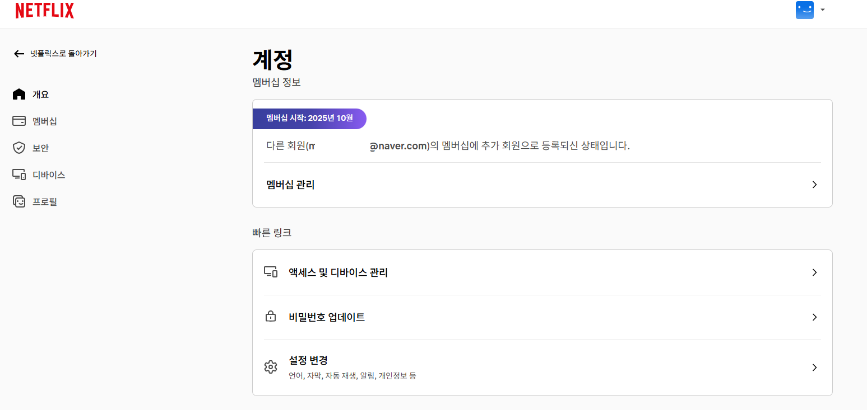Click the chevron on the 설정 변경 row

[814, 367]
